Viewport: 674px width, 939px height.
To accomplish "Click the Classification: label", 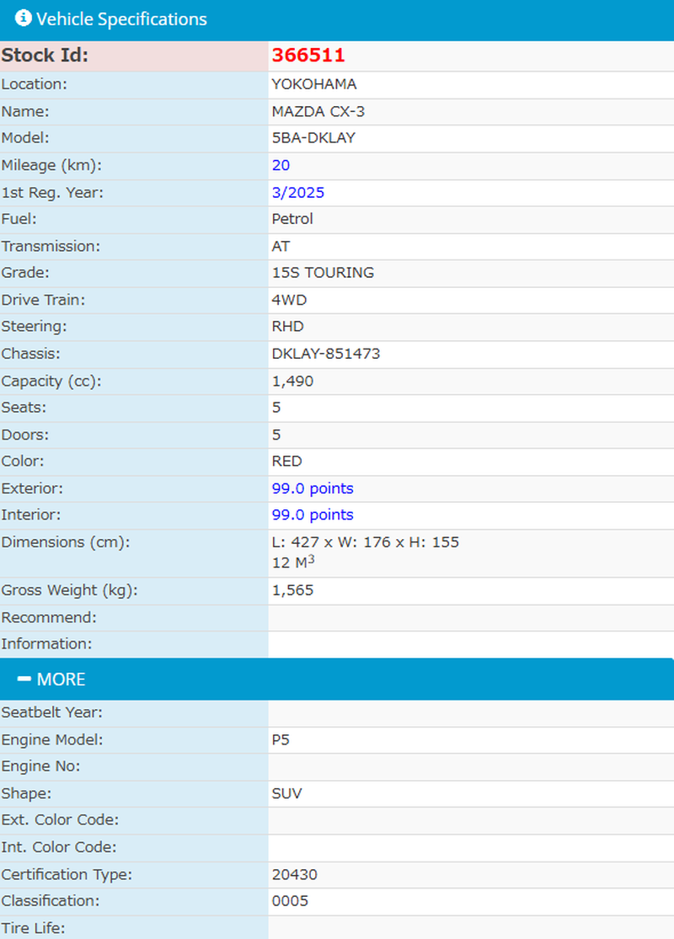I will pyautogui.click(x=51, y=901).
